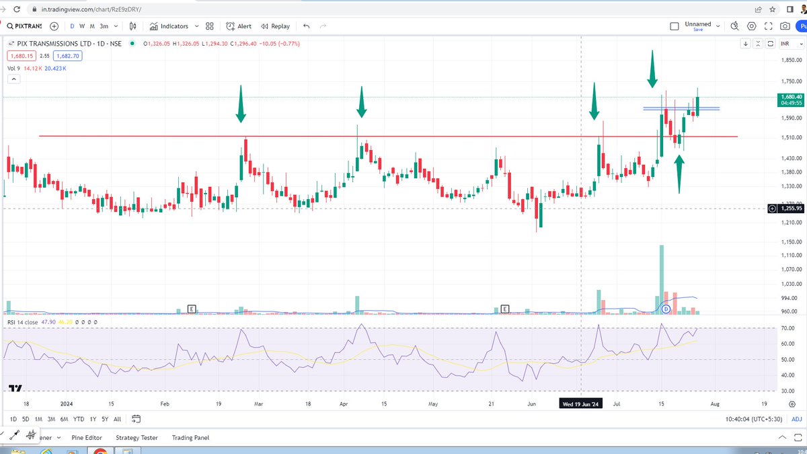
Task: Select the 5Y date range
Action: click(x=105, y=418)
